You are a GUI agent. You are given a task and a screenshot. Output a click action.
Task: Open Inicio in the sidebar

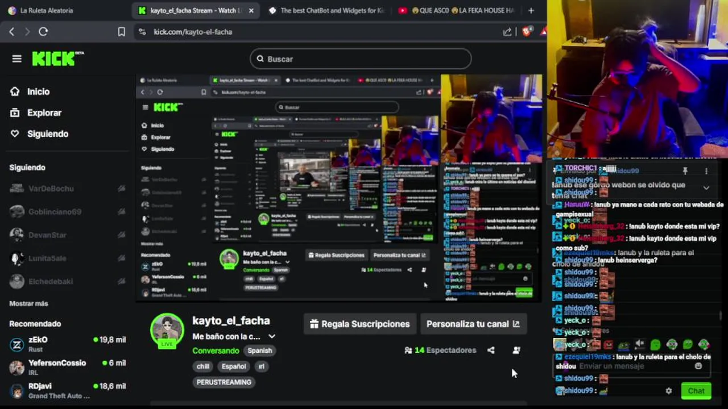pos(38,91)
